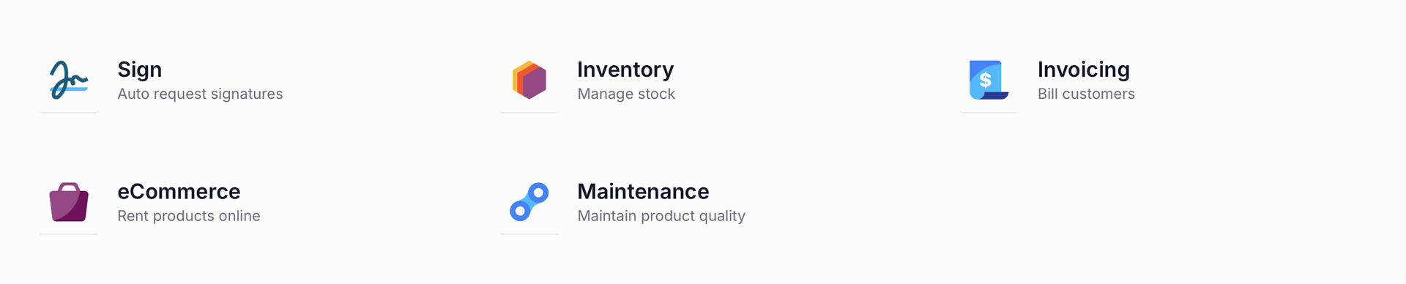The height and width of the screenshot is (284, 1406).
Task: Choose the eCommerce shopping bag icon
Action: click(x=69, y=202)
